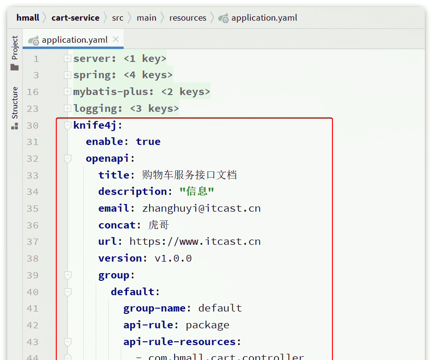Expand the folded spring section
Screen dimensions: 432x360
click(68, 75)
